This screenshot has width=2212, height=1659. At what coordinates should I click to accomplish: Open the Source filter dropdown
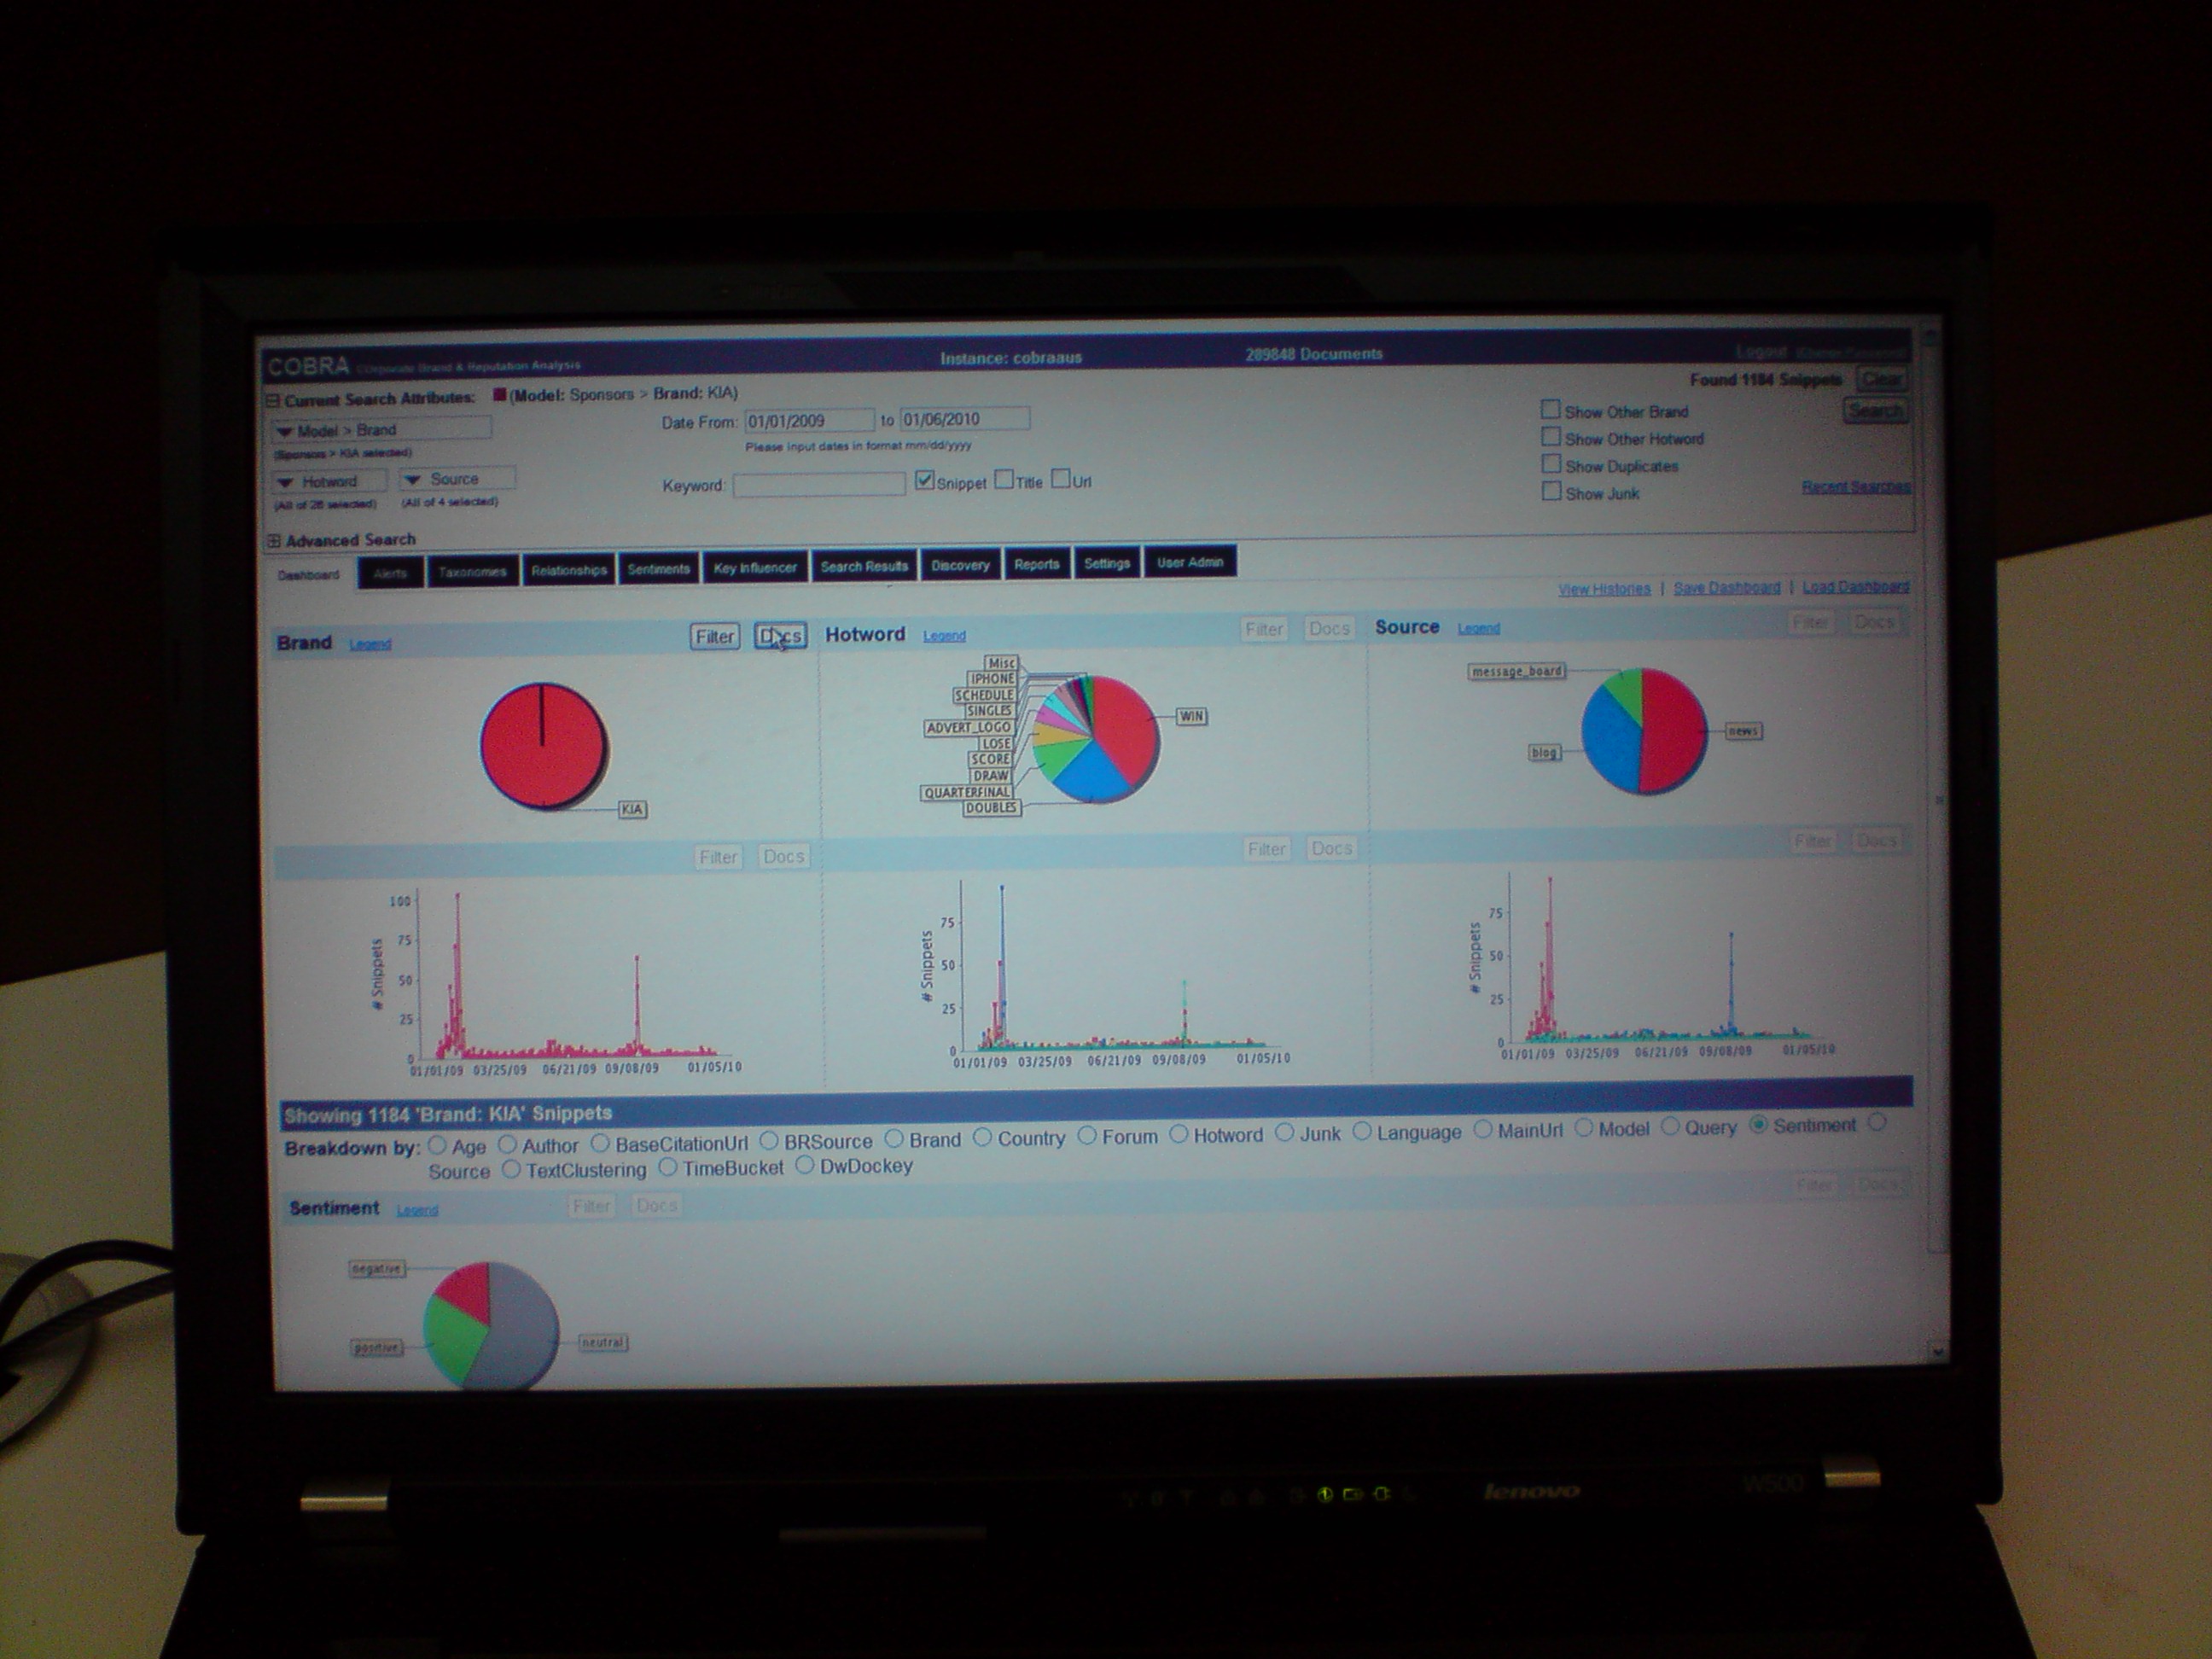tap(457, 480)
